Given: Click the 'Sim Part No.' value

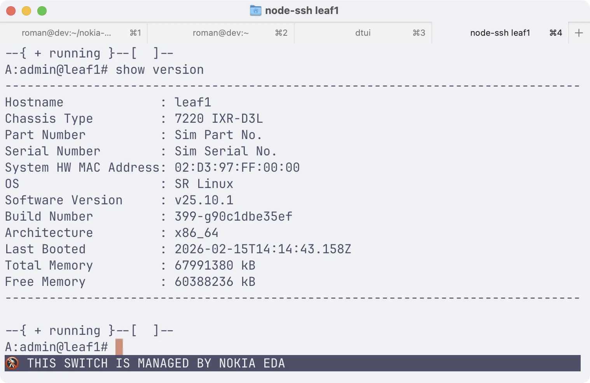Looking at the screenshot, I should click(x=218, y=135).
